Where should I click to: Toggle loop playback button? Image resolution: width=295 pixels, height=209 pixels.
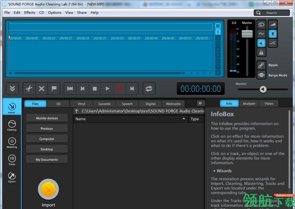point(149,89)
